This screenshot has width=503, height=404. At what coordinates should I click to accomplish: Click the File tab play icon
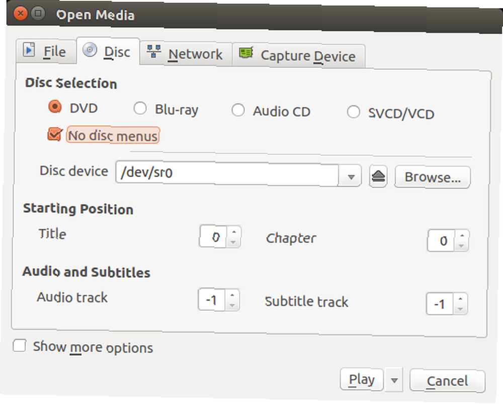(x=29, y=50)
